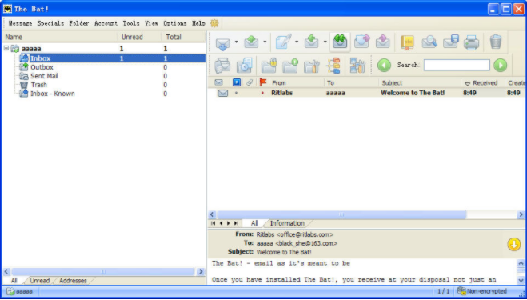Open dropdown arrow next to Get New Mail
This screenshot has height=300, width=527.
point(236,42)
